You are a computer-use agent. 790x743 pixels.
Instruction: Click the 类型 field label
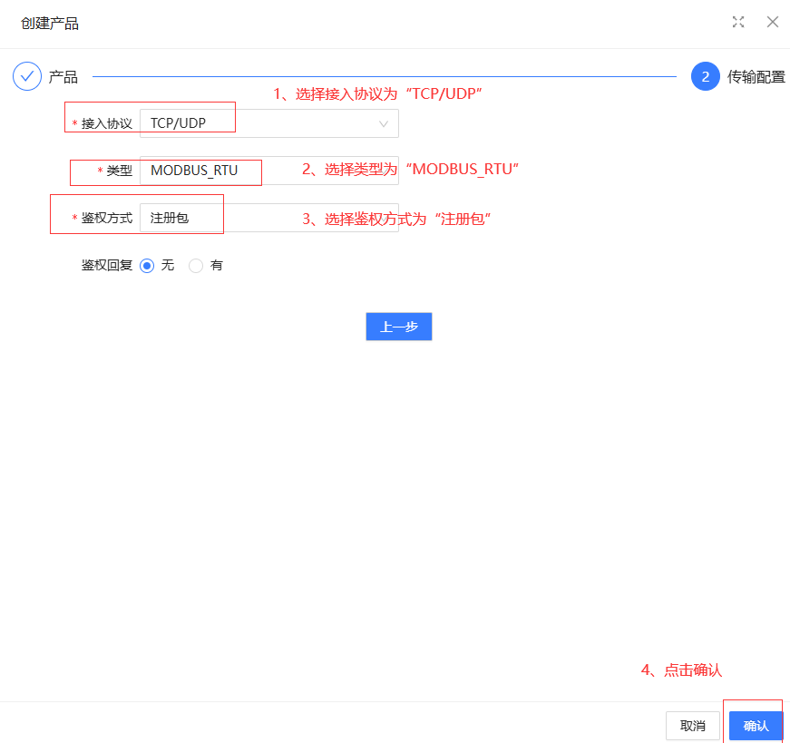(x=119, y=171)
